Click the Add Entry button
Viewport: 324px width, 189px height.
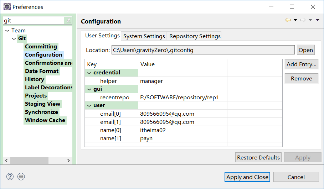point(301,64)
